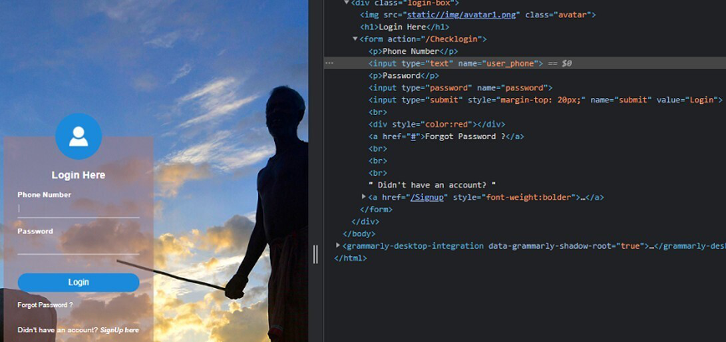This screenshot has width=726, height=342.
Task: Expand the grammarly-desktop-integration node
Action: point(338,246)
